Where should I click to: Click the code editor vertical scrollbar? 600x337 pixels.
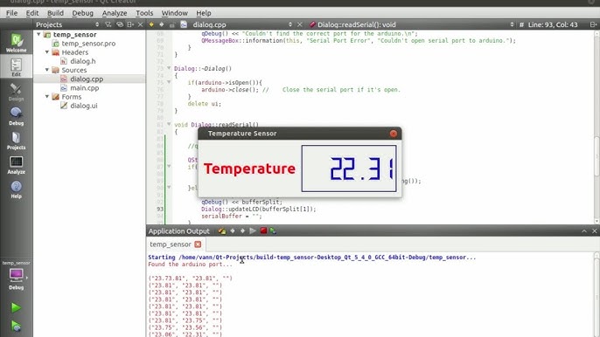click(597, 127)
